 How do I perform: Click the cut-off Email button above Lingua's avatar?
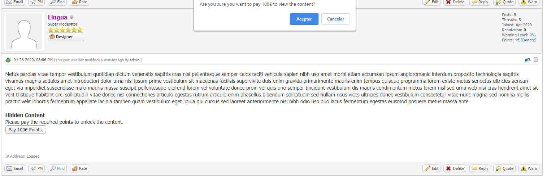tap(15, 2)
